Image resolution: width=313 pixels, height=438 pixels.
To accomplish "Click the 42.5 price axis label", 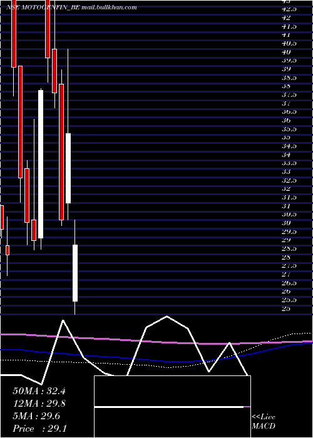I will (x=289, y=9).
